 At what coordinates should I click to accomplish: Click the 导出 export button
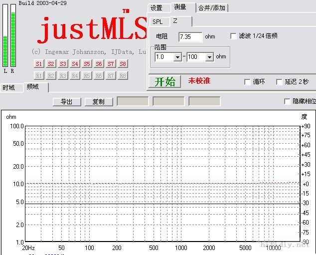(67, 102)
